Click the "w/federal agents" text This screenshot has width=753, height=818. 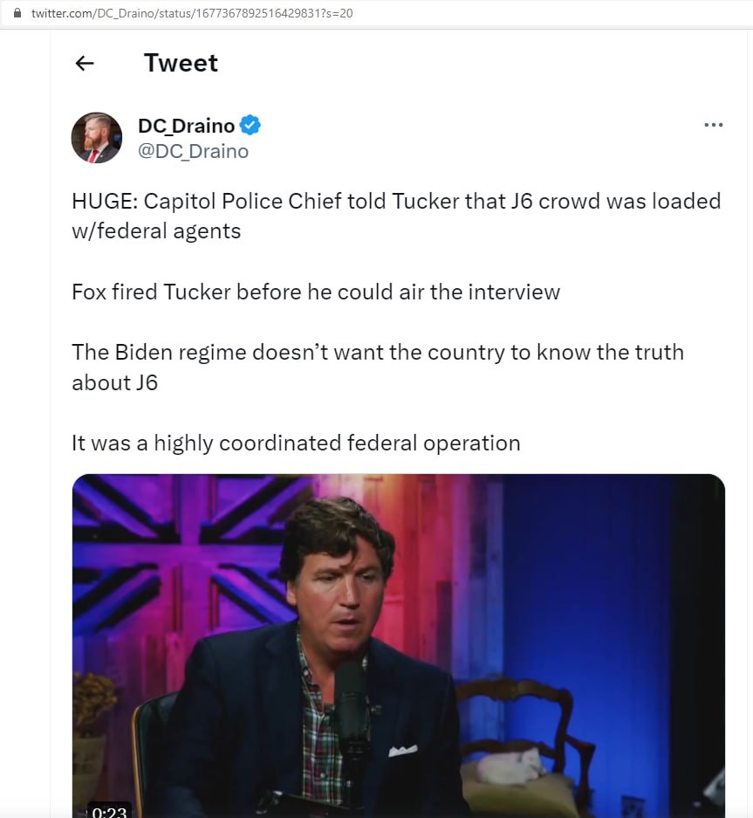156,230
